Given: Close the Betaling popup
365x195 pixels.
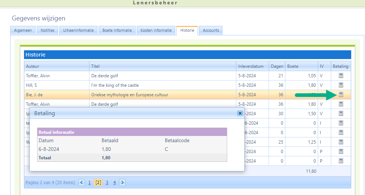Looking at the screenshot, I should (x=240, y=113).
